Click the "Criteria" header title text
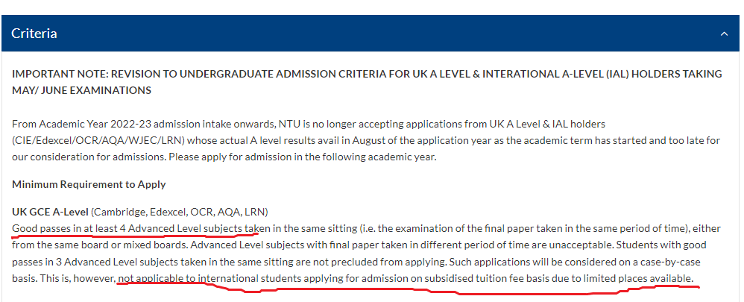This screenshot has height=302, width=744. click(x=34, y=34)
